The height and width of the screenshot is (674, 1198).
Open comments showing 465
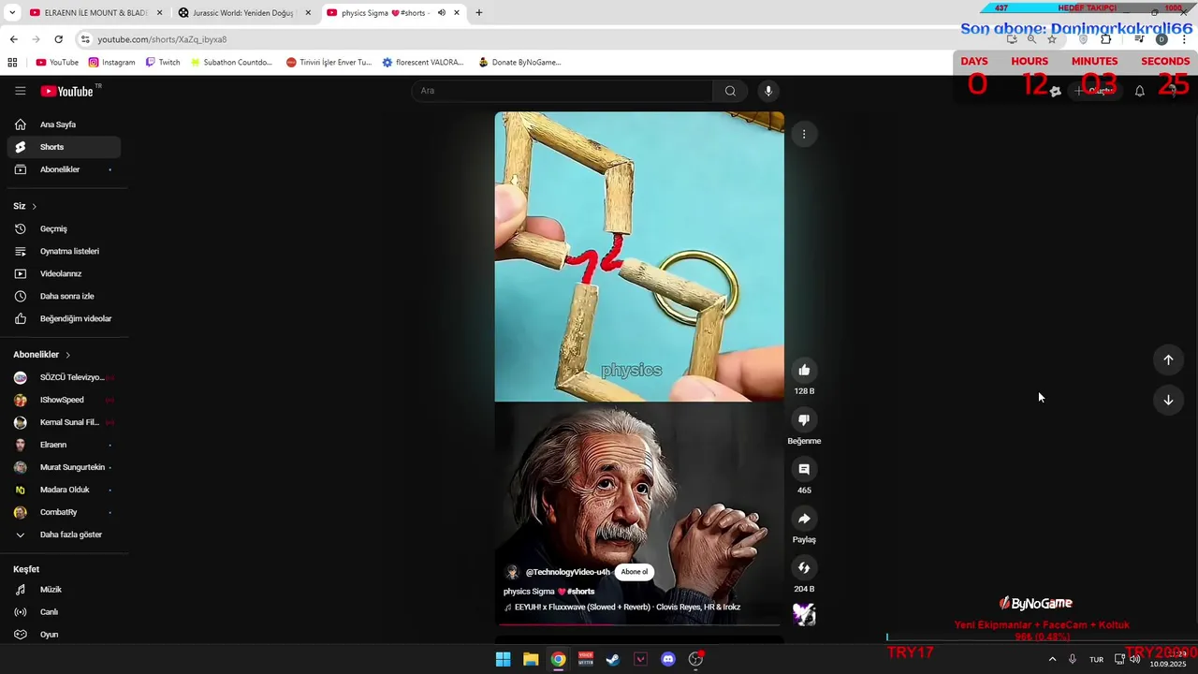click(x=804, y=469)
